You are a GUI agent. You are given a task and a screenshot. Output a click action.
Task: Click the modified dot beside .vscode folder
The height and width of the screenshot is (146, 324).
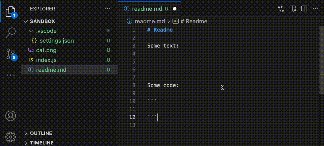tap(108, 31)
